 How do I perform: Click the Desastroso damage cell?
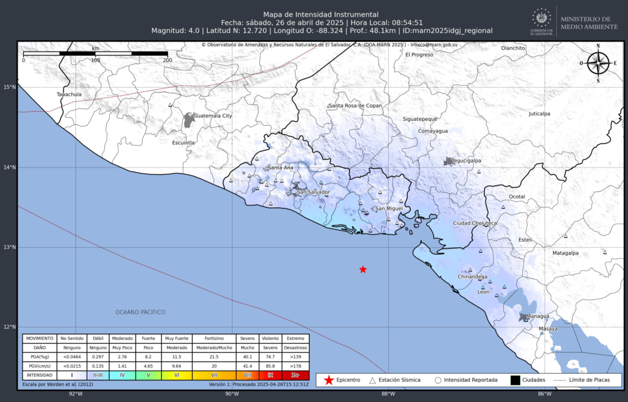click(x=296, y=348)
